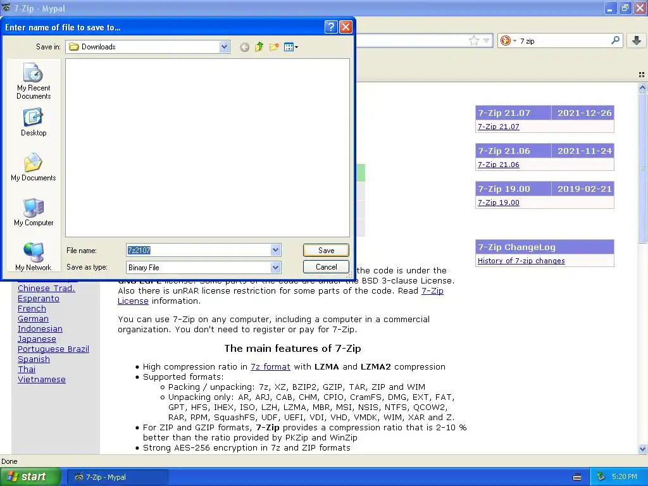Switch site language to Thai
This screenshot has height=486, width=648.
tap(27, 370)
